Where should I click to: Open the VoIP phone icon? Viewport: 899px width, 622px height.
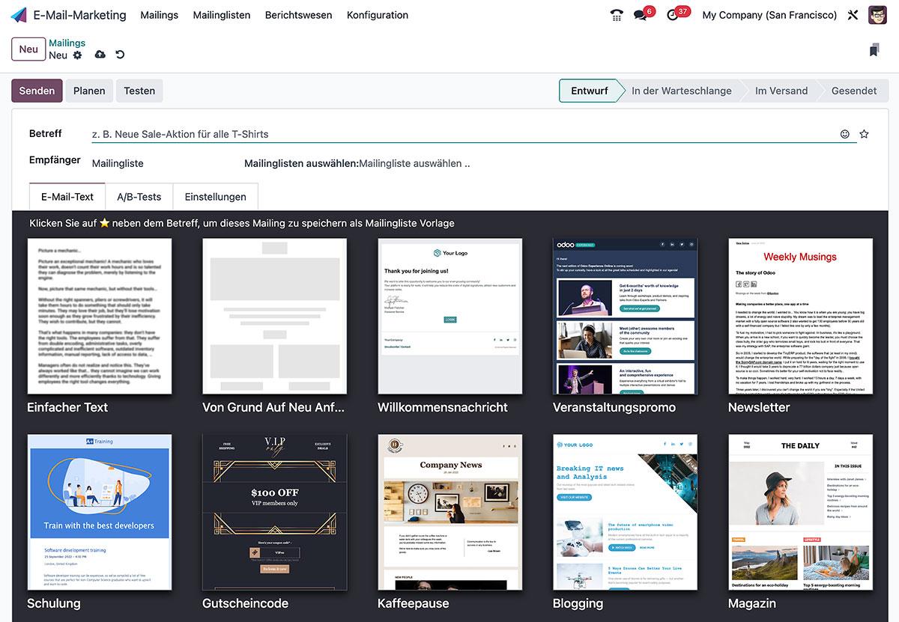pyautogui.click(x=617, y=15)
